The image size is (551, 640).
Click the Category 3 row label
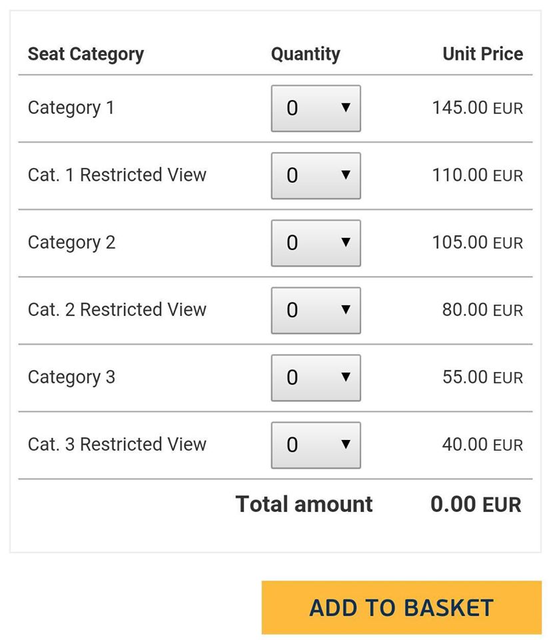click(72, 377)
